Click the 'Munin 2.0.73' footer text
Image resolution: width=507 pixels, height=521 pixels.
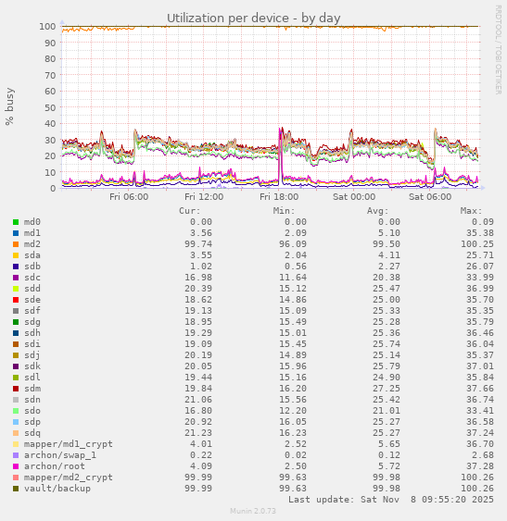[x=253, y=511]
